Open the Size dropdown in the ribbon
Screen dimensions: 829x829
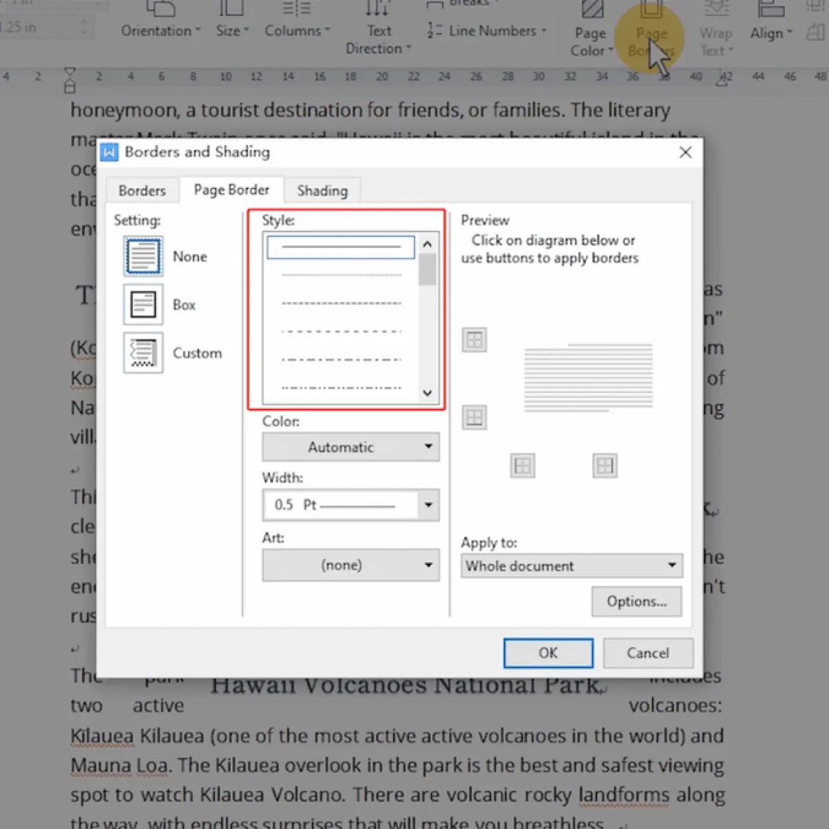(x=232, y=21)
